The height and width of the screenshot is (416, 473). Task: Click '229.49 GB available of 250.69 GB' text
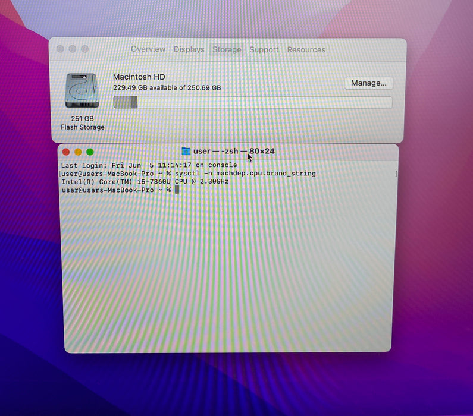pyautogui.click(x=167, y=88)
